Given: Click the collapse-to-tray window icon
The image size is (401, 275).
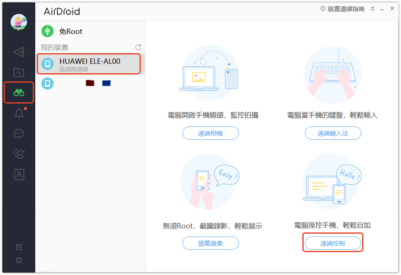Looking at the screenshot, I should [373, 9].
